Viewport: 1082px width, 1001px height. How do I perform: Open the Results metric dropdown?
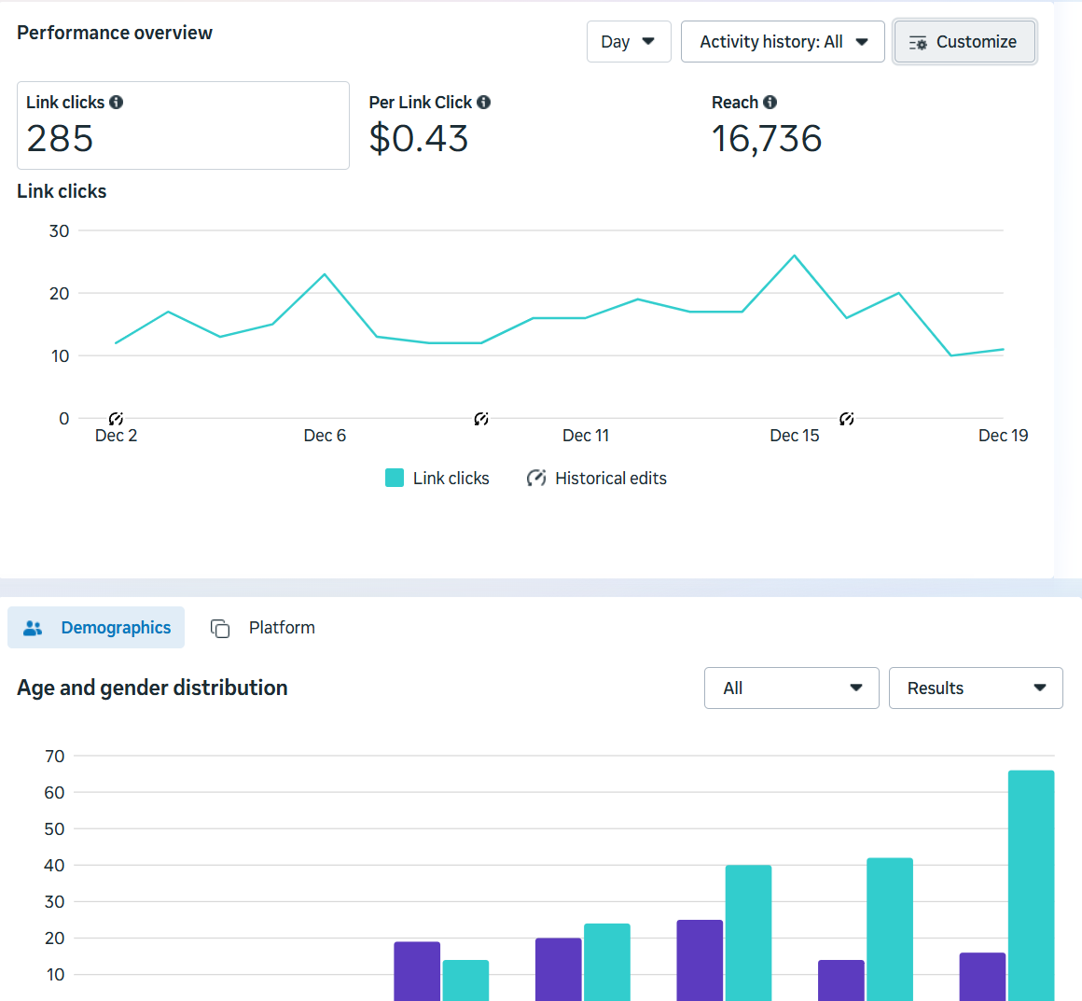pos(976,688)
